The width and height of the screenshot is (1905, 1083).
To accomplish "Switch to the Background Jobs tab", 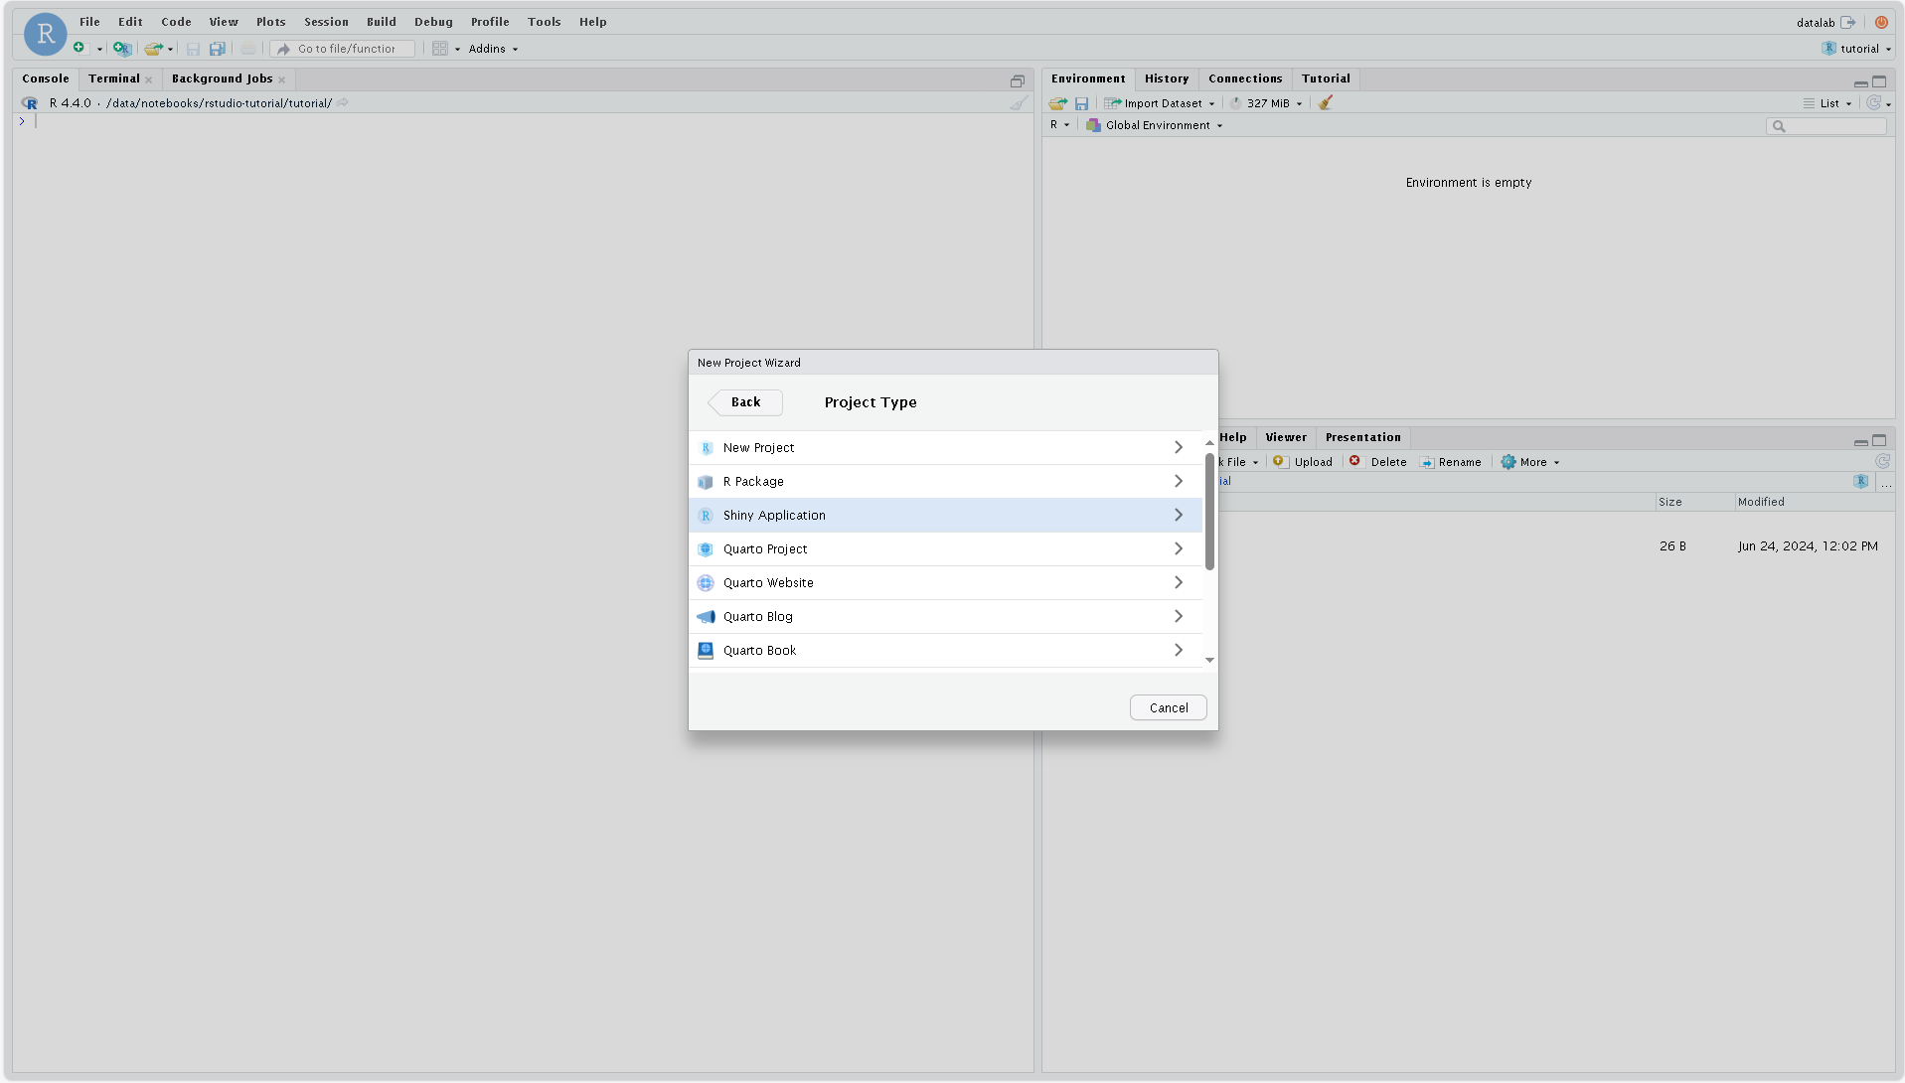I will [x=222, y=78].
